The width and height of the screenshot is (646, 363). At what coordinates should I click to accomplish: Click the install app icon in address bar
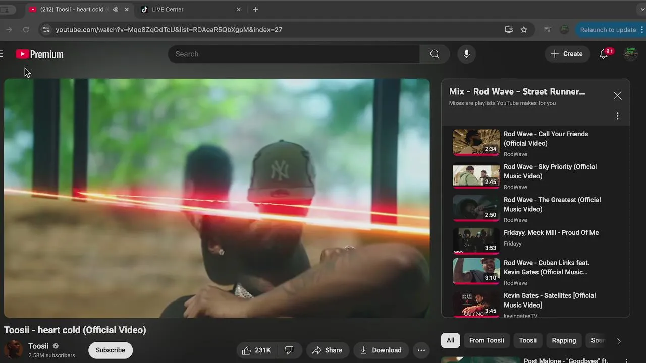point(509,30)
